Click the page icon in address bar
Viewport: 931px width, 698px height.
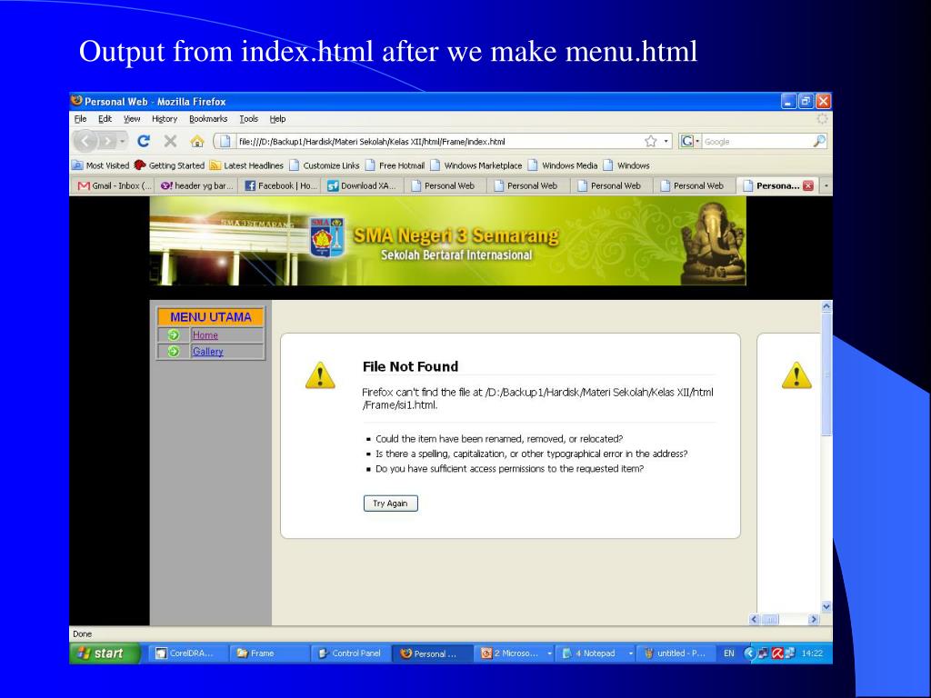[x=225, y=141]
